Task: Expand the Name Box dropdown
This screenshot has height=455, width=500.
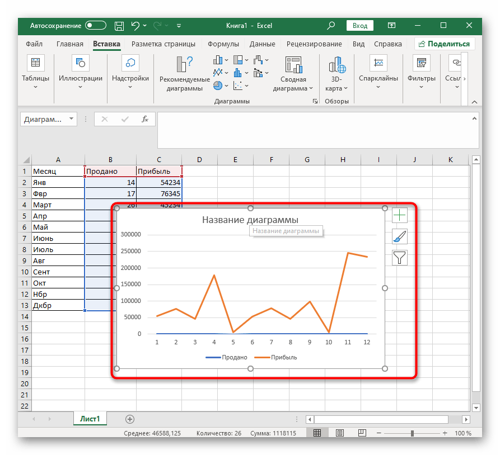Action: pyautogui.click(x=71, y=119)
